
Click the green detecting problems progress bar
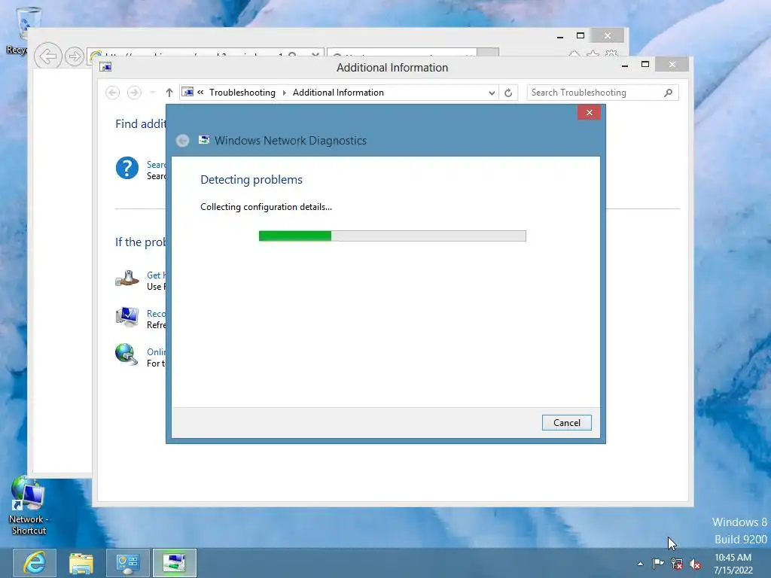click(392, 236)
